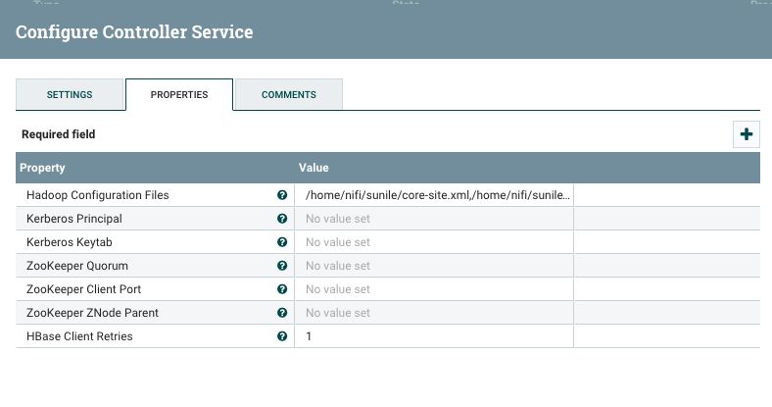
Task: Click the Value column header
Action: [x=314, y=168]
